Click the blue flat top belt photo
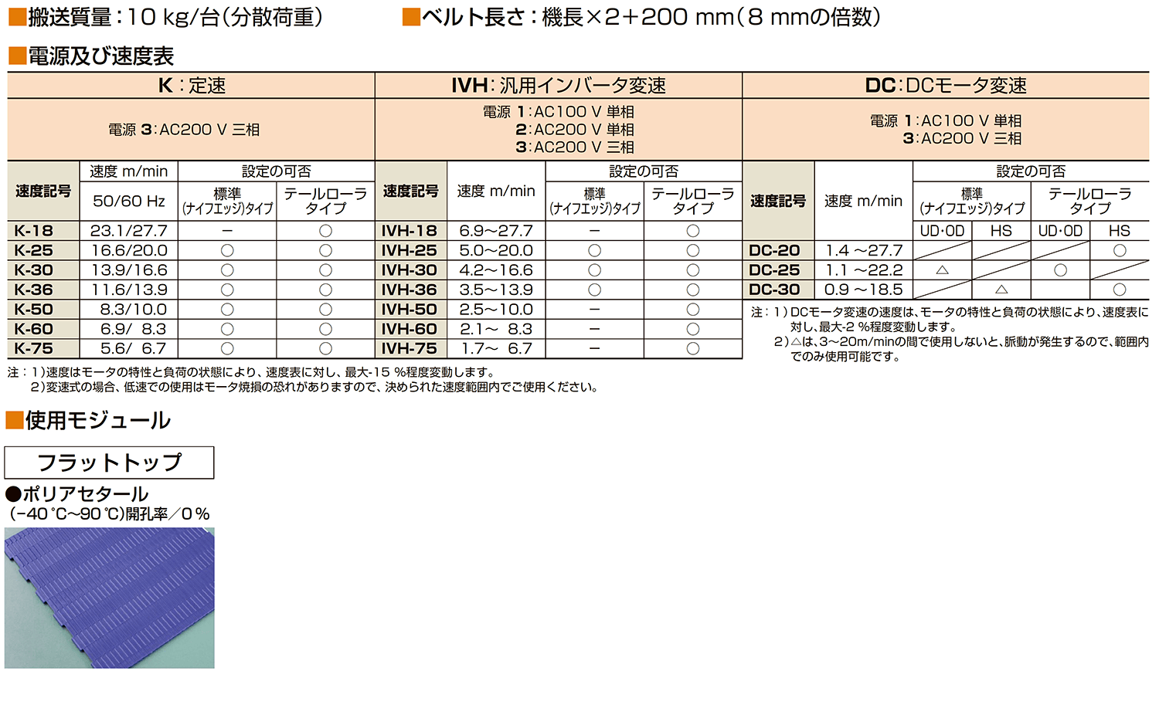The height and width of the screenshot is (715, 1159). (x=109, y=598)
